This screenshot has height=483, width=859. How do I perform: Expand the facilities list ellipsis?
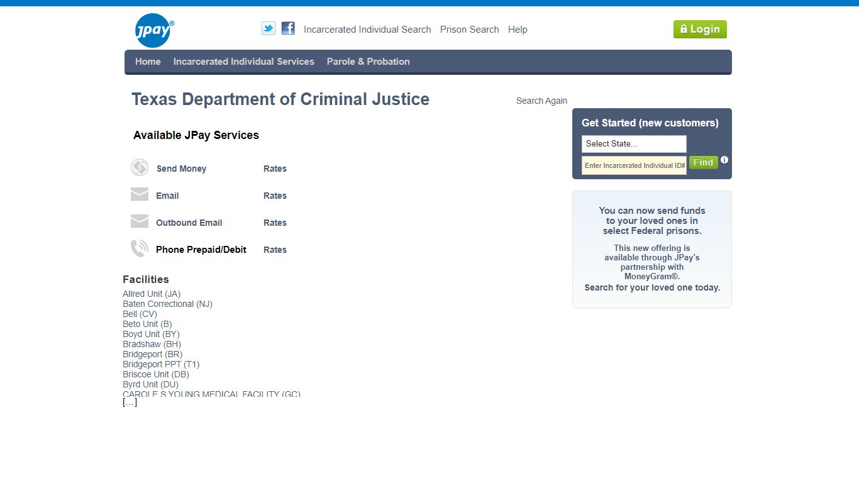click(x=130, y=402)
